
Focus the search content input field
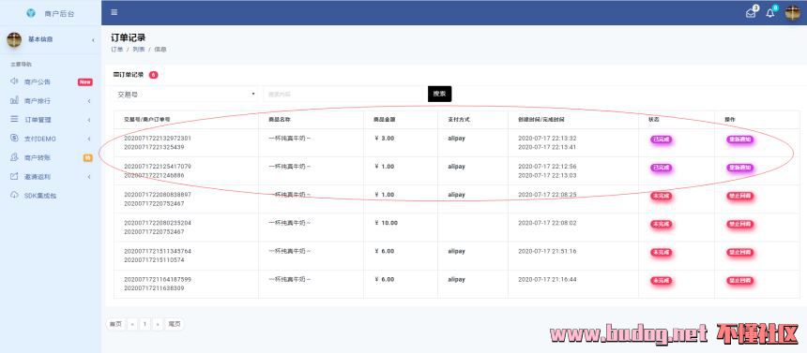point(344,94)
